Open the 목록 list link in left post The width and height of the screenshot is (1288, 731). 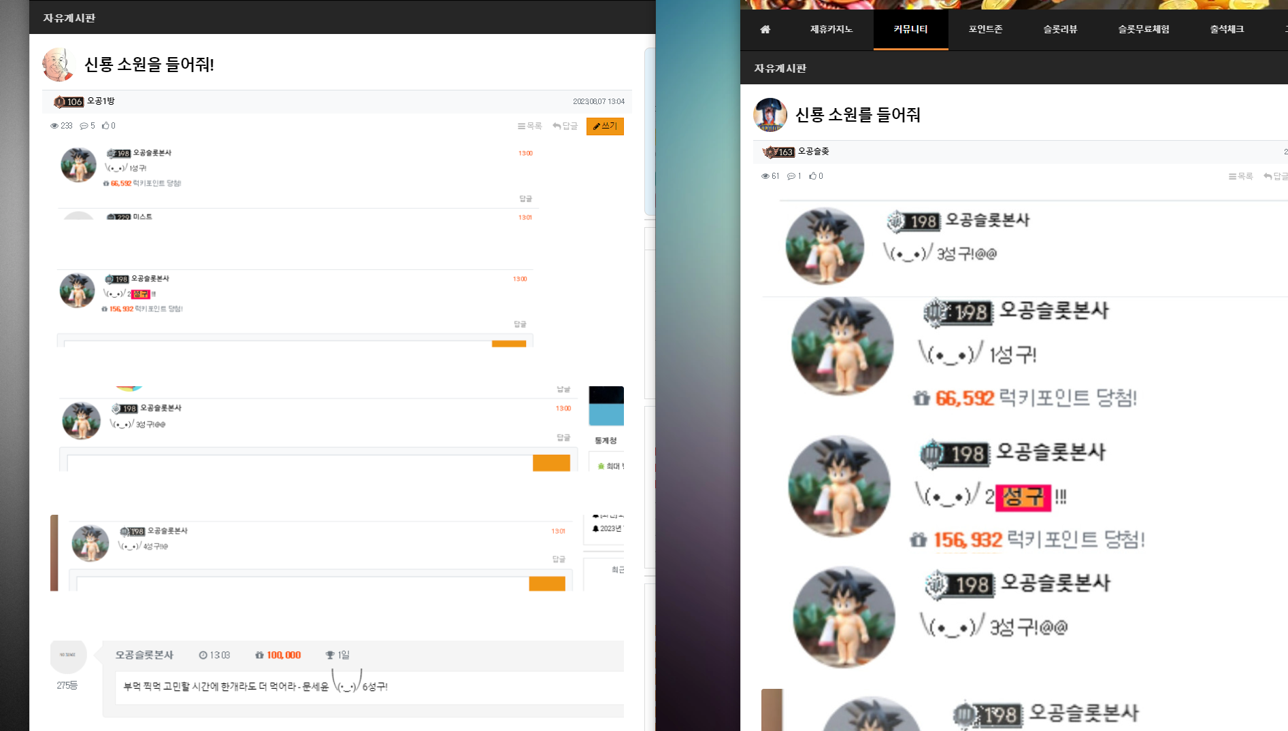pos(529,126)
